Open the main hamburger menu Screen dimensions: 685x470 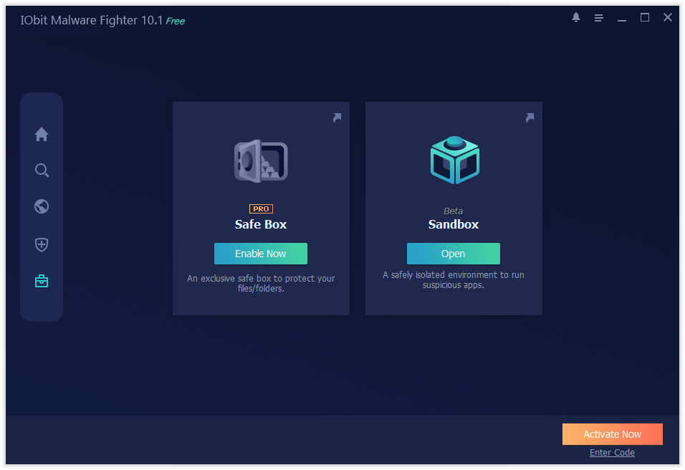599,17
